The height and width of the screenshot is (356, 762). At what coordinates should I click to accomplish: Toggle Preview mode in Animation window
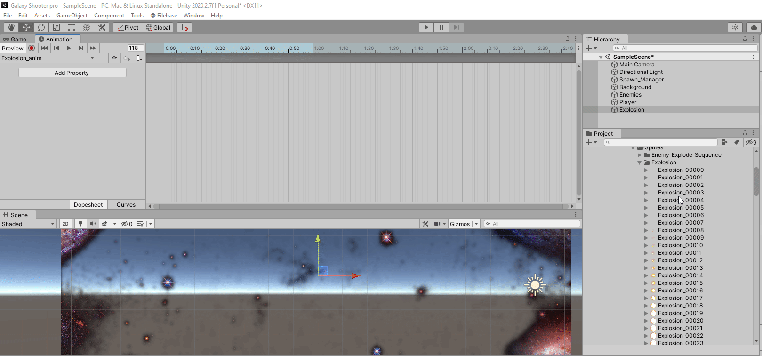click(x=13, y=48)
